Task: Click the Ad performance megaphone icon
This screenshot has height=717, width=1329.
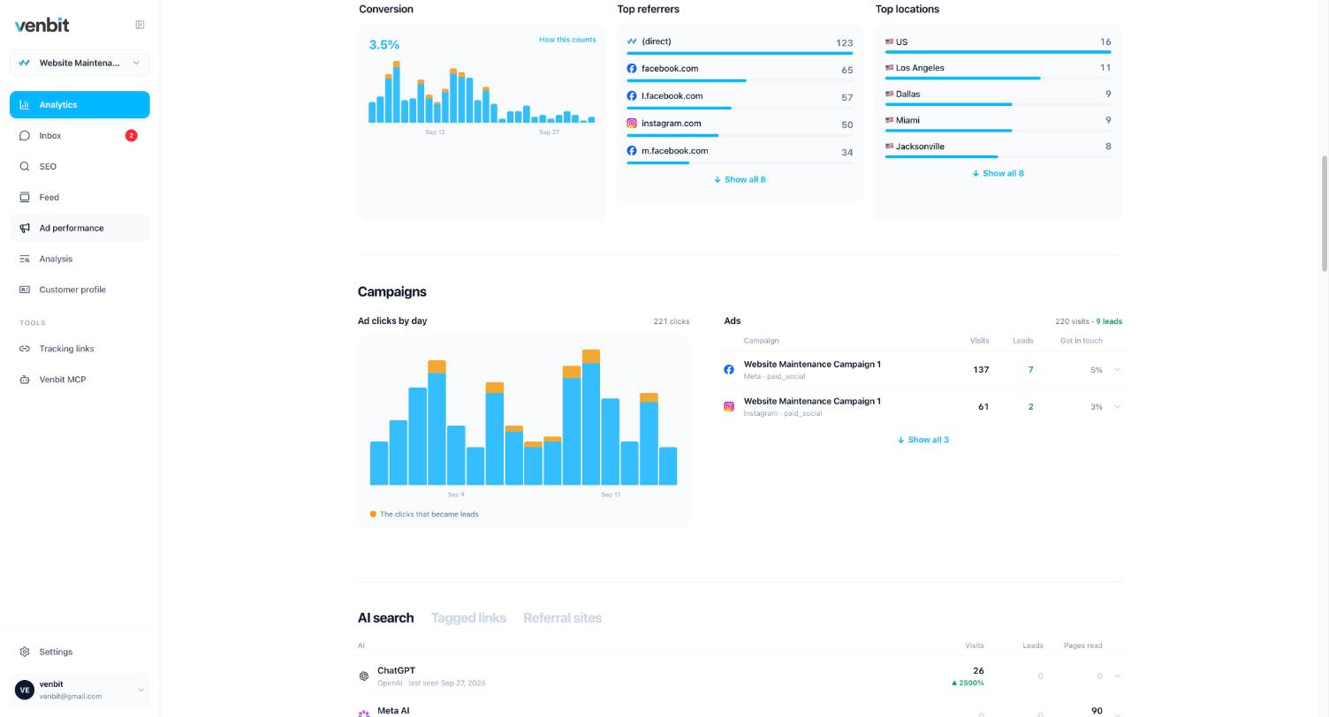Action: tap(25, 229)
